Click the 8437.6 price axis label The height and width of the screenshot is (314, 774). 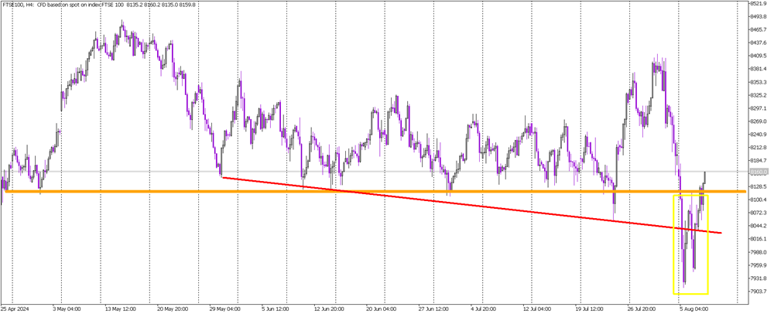[x=758, y=43]
